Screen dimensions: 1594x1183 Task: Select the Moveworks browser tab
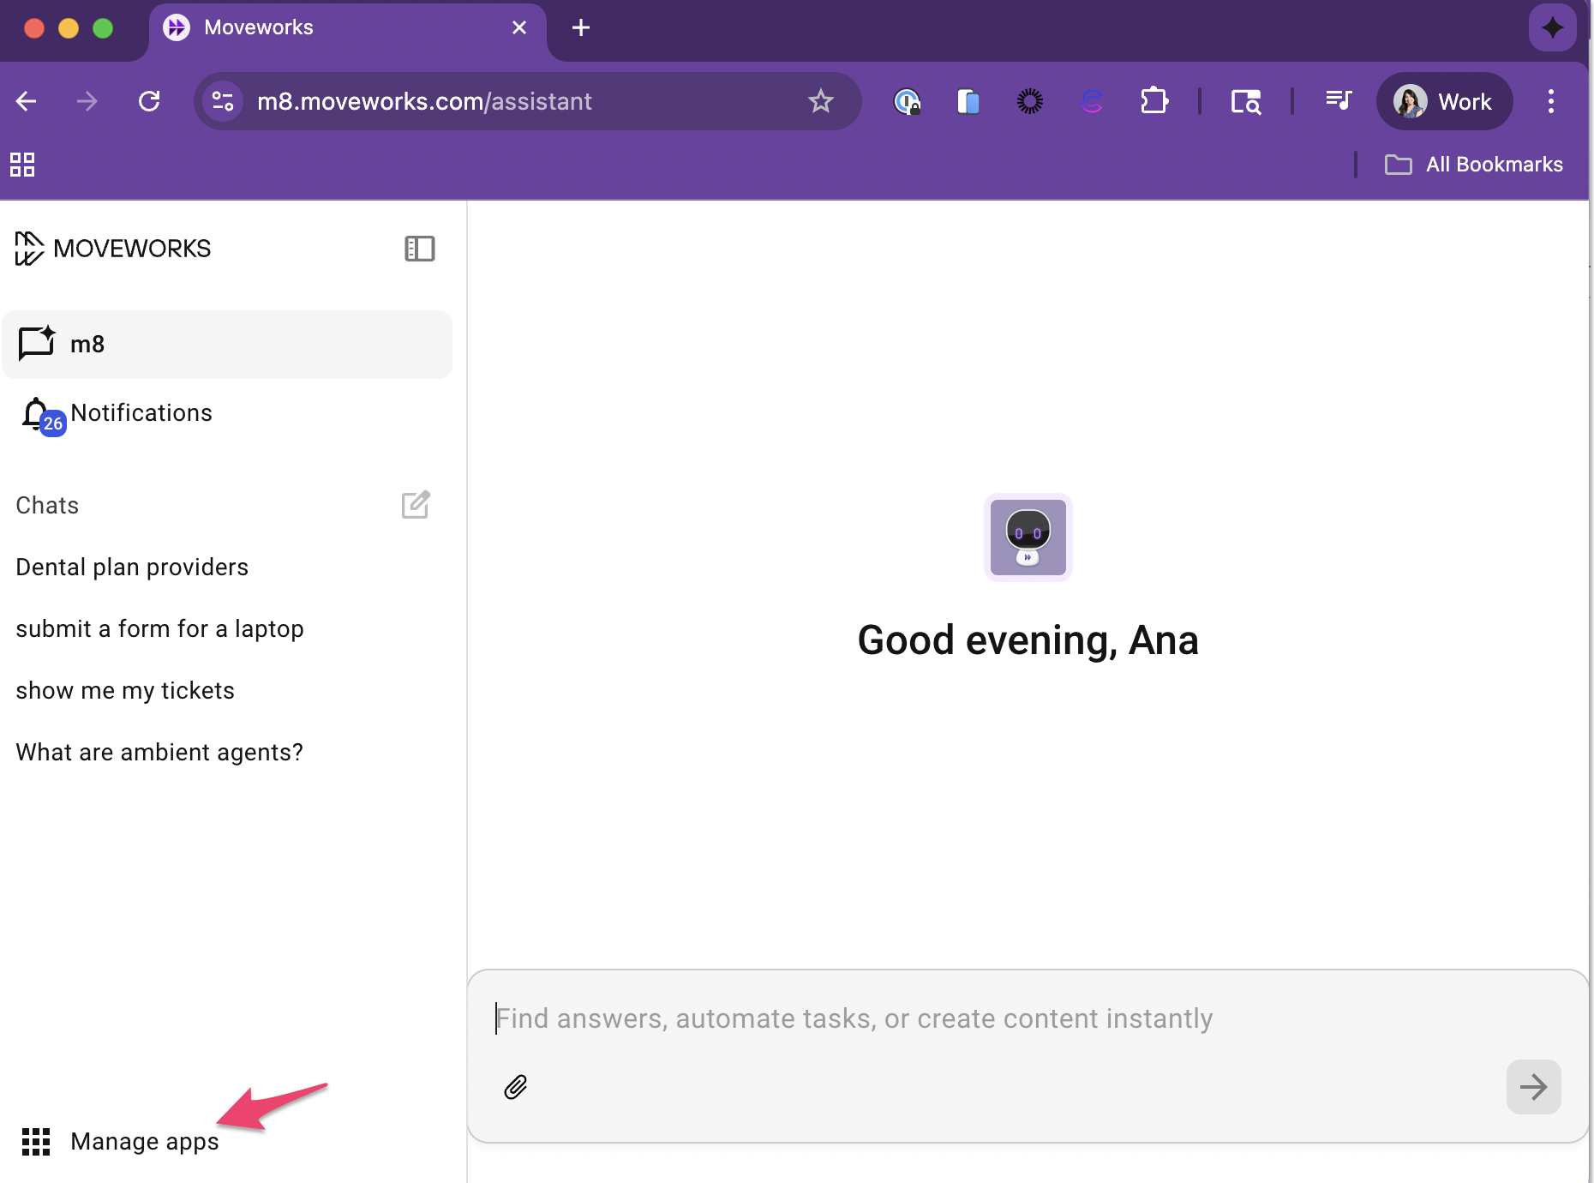(347, 29)
